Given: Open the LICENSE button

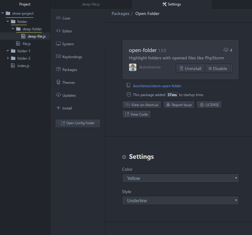Looking at the screenshot, I should (x=209, y=105).
